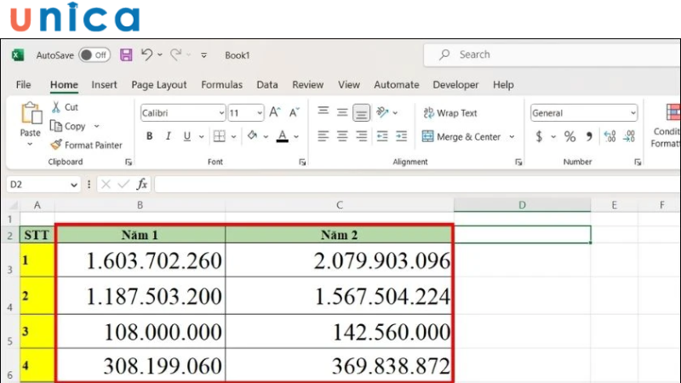Expand the General number format dropdown

(632, 113)
